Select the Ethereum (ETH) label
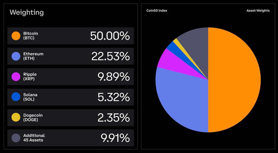This screenshot has height=153, width=278. click(x=33, y=56)
